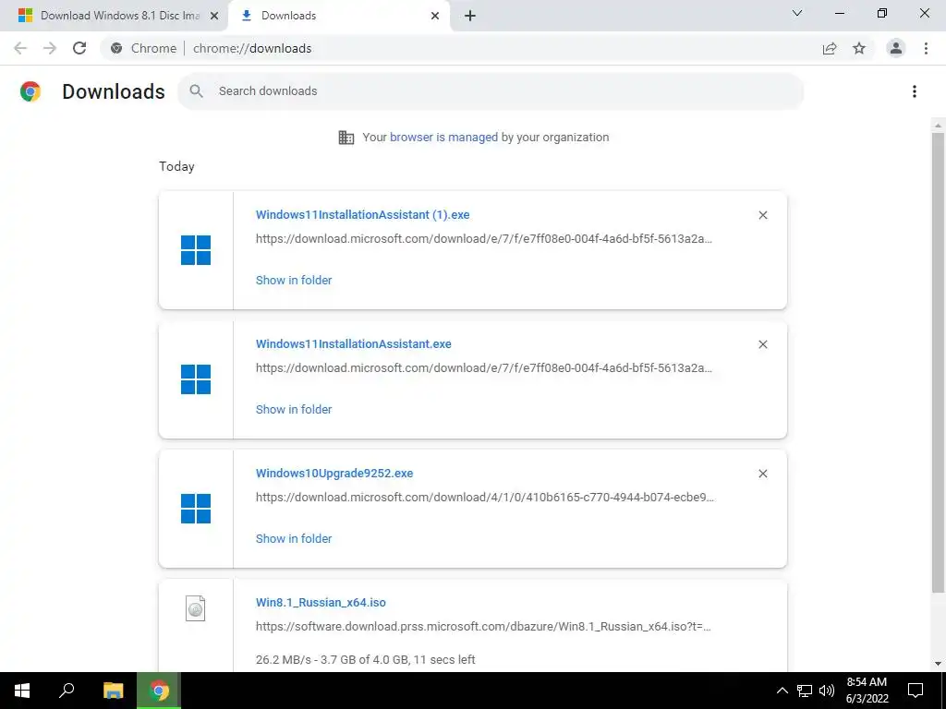Click the site info Chrome chip in address bar

click(x=143, y=48)
